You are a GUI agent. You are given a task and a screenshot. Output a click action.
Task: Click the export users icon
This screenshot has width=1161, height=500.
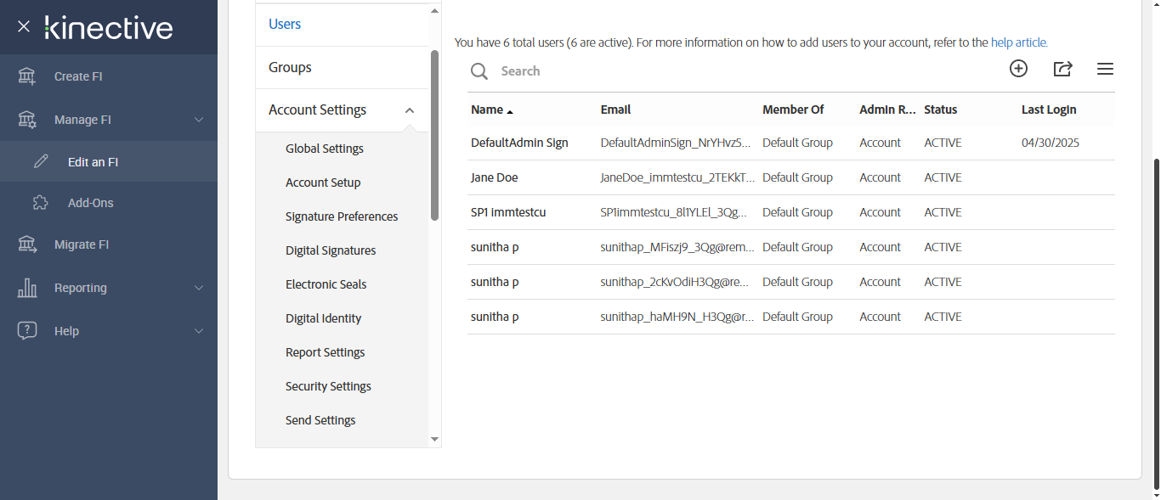1062,69
